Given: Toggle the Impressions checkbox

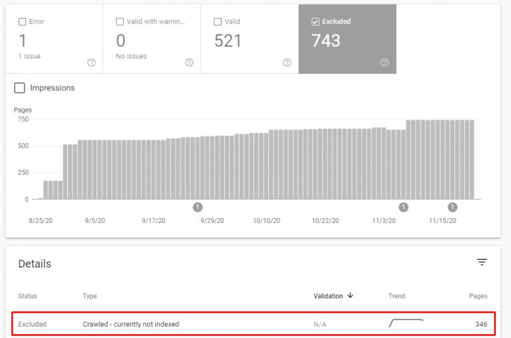Looking at the screenshot, I should point(20,88).
